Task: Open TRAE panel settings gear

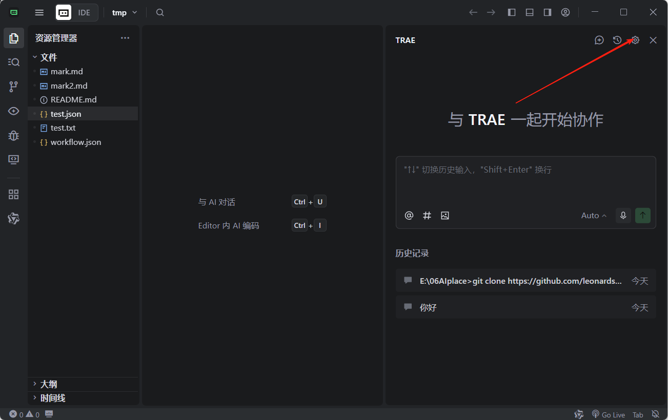Action: pyautogui.click(x=635, y=40)
